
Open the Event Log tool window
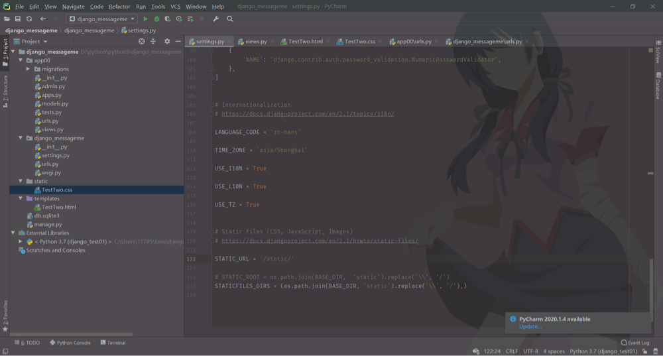[x=635, y=343]
